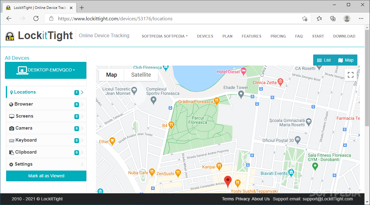Screen dimensions: 370x205
Task: Go to FAQ in top navigation
Action: pos(299,36)
